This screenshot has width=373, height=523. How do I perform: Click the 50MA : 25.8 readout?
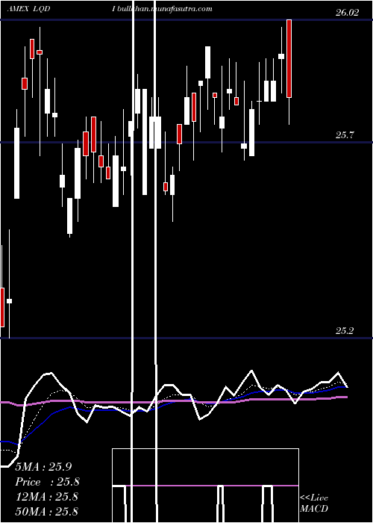click(x=46, y=511)
